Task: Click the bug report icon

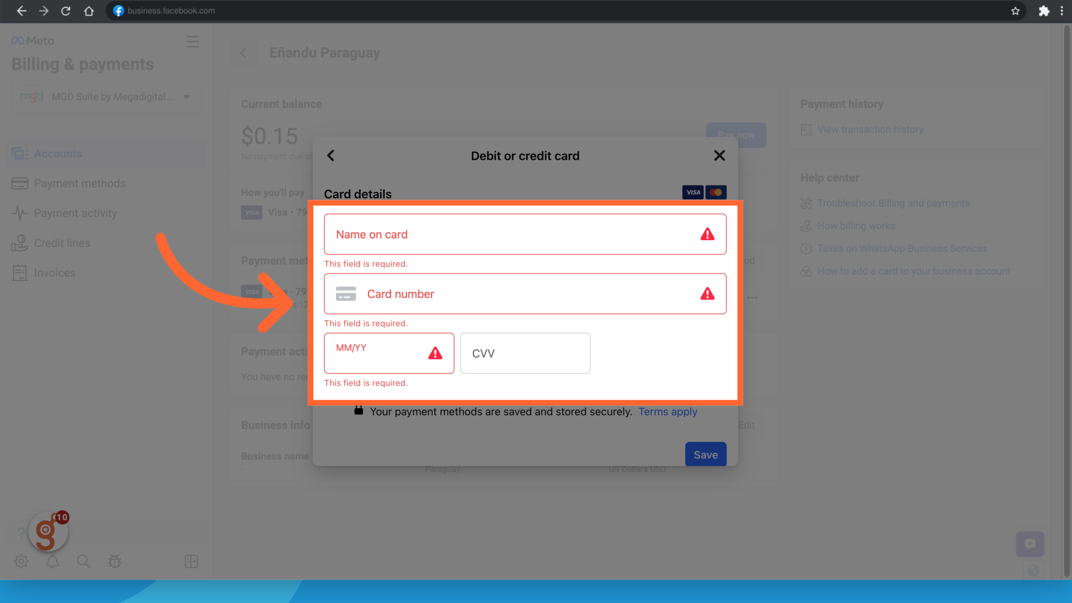Action: click(114, 561)
